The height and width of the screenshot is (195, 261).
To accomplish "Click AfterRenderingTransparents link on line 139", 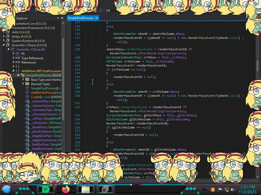I will click(x=161, y=53).
